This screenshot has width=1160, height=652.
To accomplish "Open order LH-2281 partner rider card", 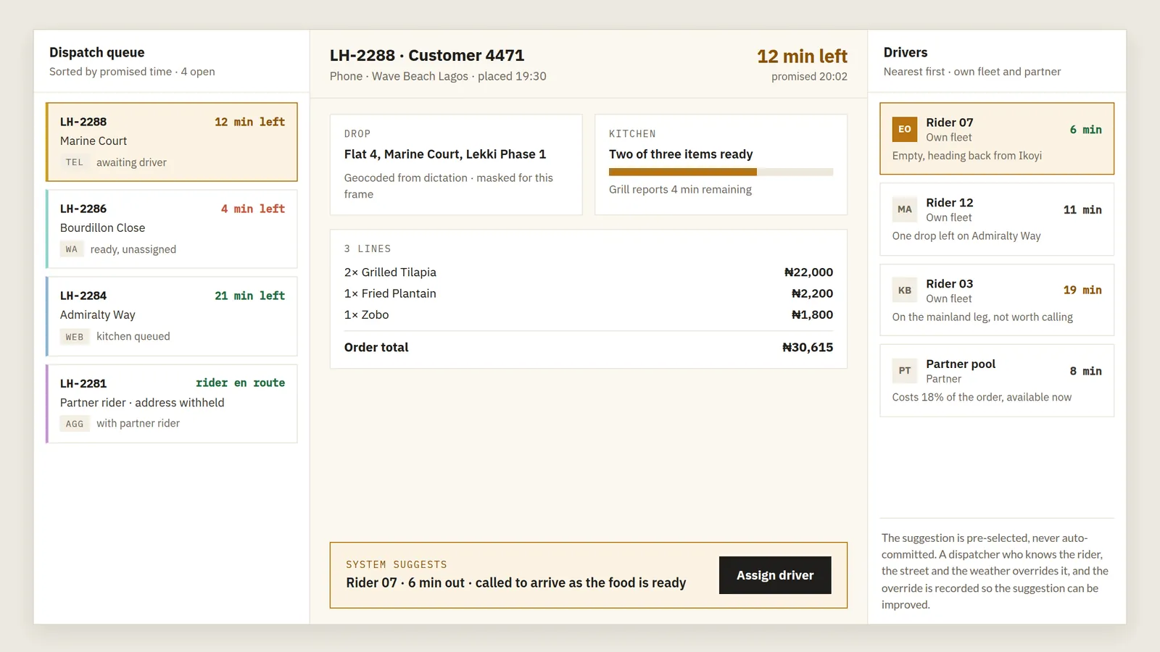I will [x=172, y=404].
